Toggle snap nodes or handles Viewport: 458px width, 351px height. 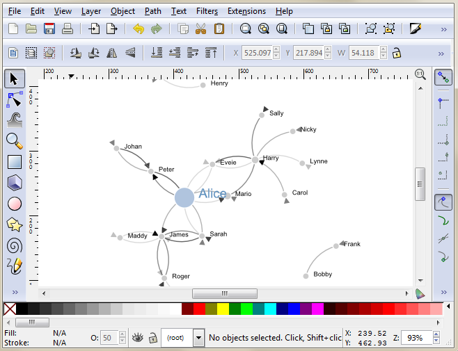pyautogui.click(x=443, y=202)
